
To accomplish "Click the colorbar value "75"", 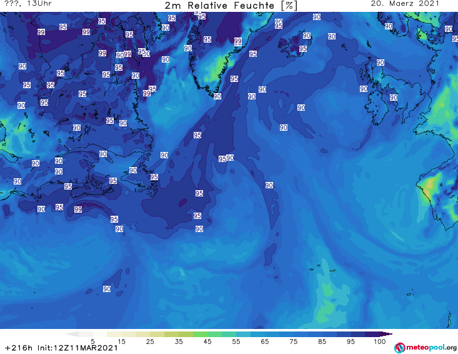I will [x=293, y=341].
